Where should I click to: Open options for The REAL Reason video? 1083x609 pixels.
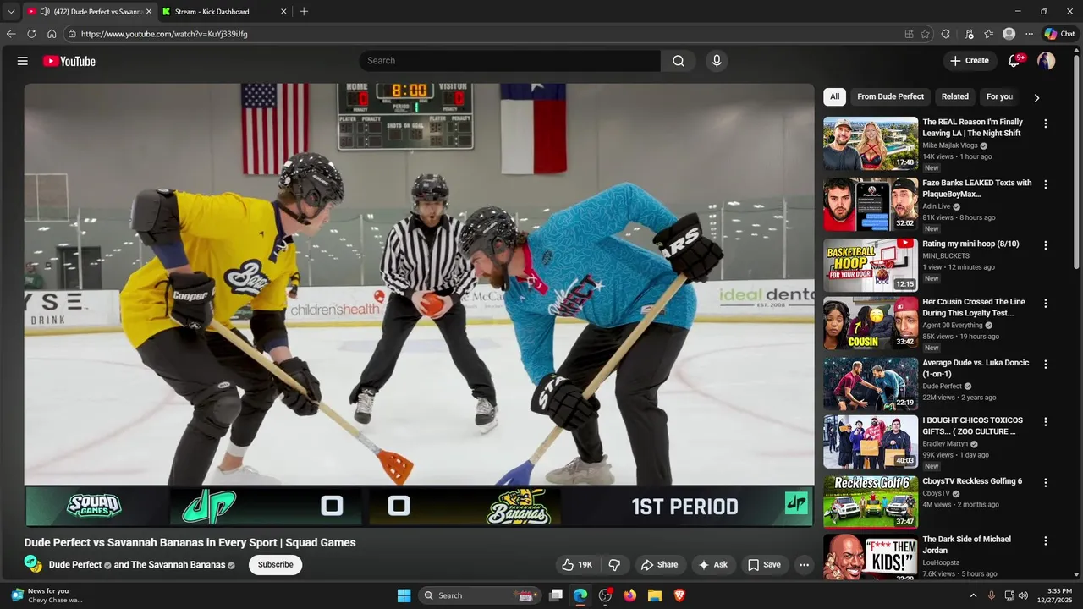pyautogui.click(x=1046, y=123)
